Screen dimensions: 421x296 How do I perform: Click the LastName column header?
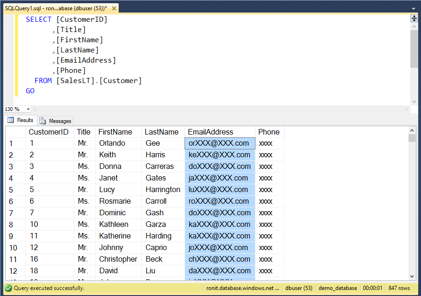click(161, 132)
